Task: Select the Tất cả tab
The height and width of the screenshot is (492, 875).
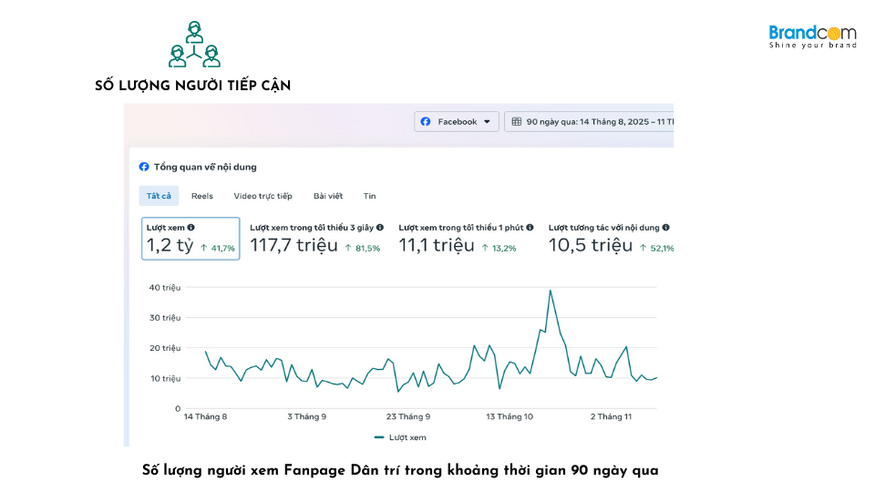Action: click(x=159, y=196)
